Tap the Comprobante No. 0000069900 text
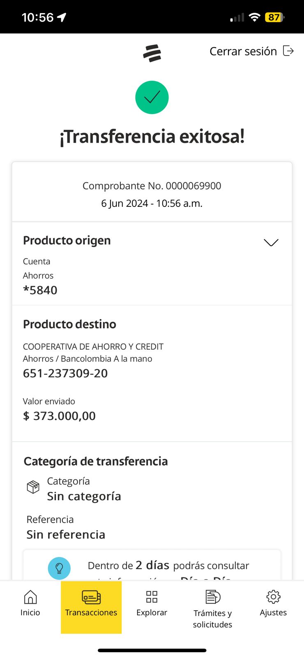Screen dimensions: 304x658 pos(152,186)
